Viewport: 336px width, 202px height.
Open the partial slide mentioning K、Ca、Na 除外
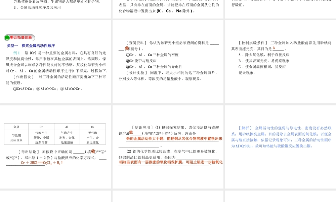click(168, 9)
